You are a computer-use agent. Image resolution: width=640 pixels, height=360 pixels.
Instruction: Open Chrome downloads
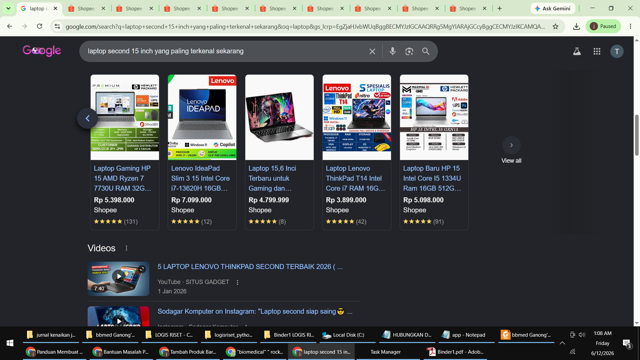pyautogui.click(x=576, y=26)
